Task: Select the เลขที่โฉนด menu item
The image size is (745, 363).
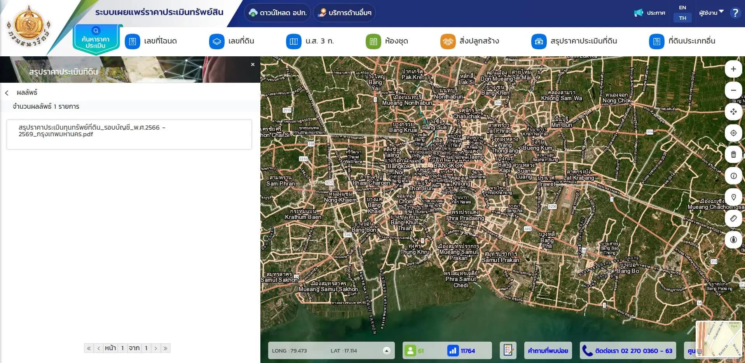Action: pos(151,41)
